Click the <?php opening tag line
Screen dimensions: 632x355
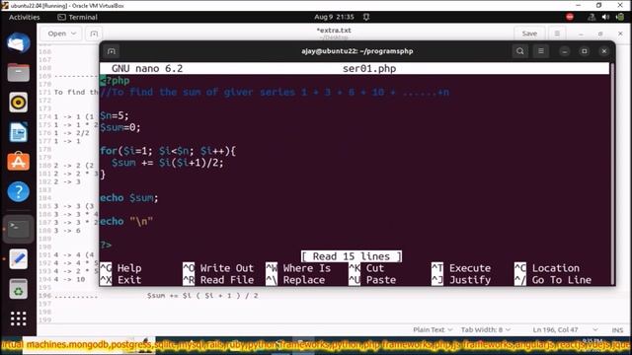pos(115,81)
